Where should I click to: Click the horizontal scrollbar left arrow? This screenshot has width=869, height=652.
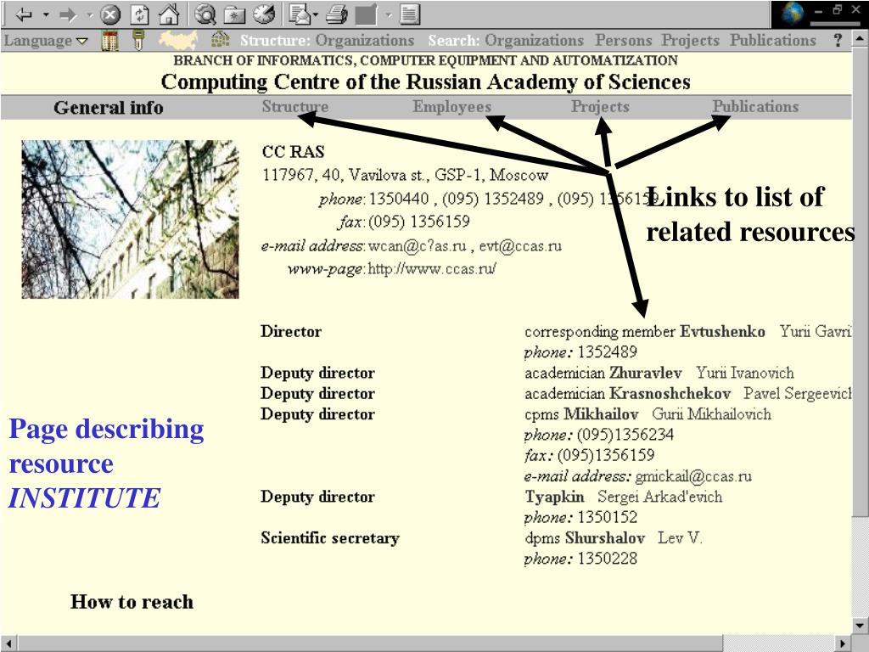point(8,644)
